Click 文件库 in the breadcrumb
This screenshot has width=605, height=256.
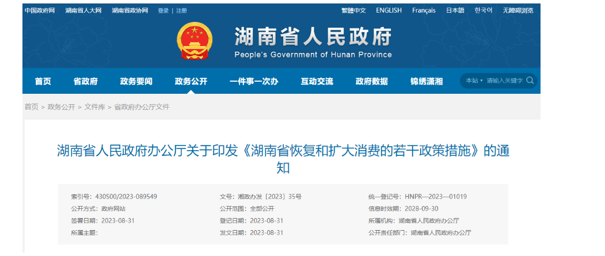pyautogui.click(x=94, y=107)
